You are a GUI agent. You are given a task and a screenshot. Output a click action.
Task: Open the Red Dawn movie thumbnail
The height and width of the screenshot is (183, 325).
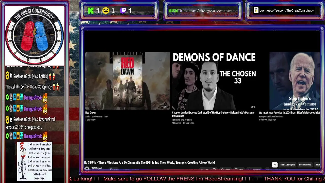pos(127,81)
